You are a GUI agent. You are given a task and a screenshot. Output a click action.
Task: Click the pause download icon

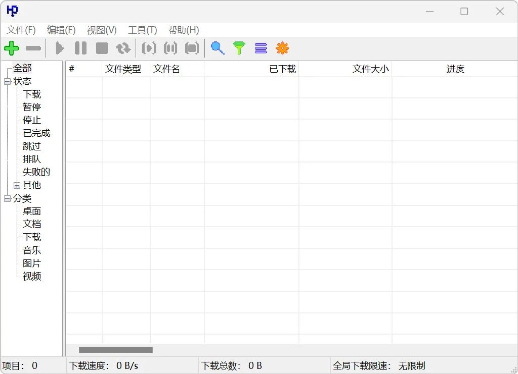point(80,48)
